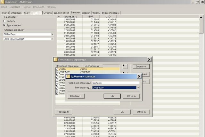Click the Добавить страницу dialog title icon
This screenshot has width=205, height=137.
pyautogui.click(x=68, y=77)
